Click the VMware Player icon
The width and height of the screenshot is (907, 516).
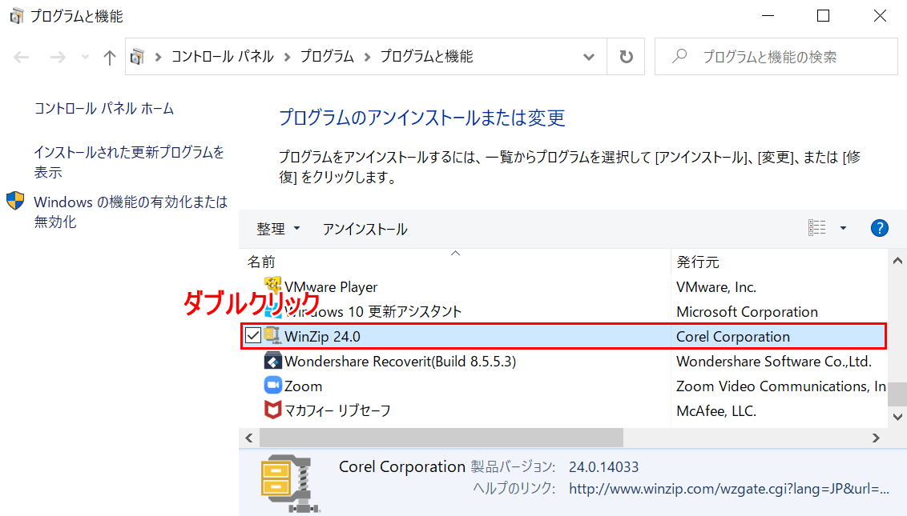click(x=272, y=286)
